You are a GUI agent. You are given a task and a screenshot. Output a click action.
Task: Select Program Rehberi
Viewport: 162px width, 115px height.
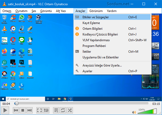coord(112,46)
